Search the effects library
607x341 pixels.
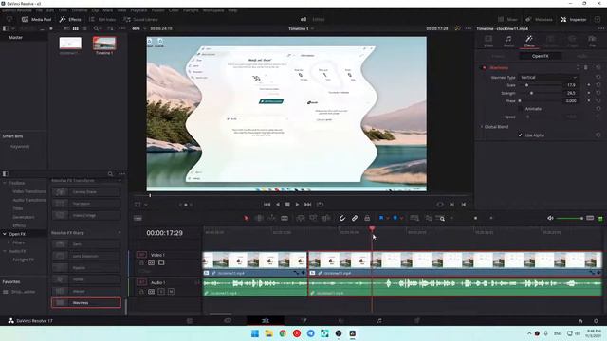[x=110, y=174]
